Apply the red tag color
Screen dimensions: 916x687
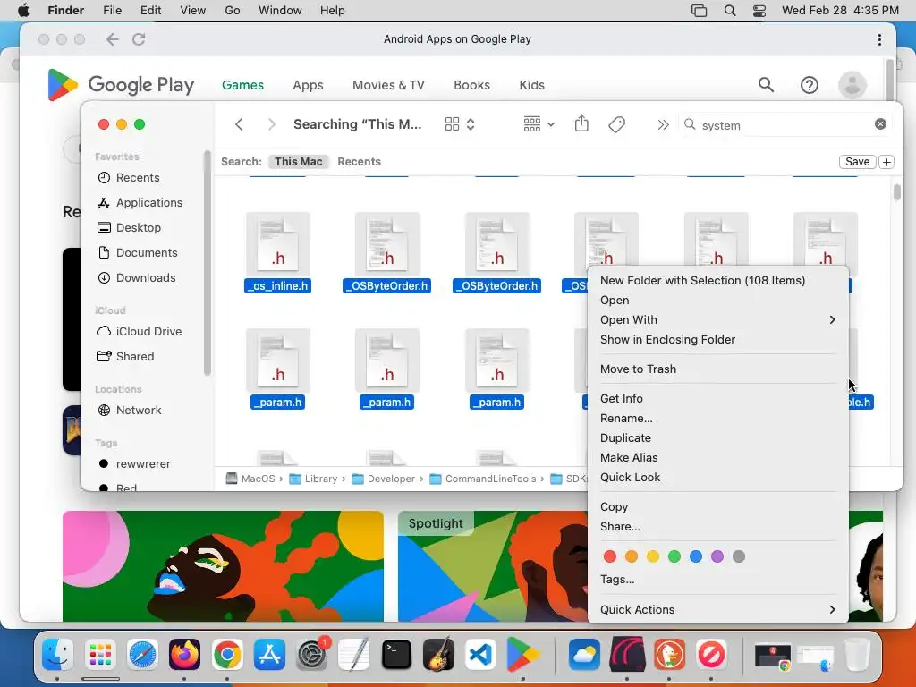coord(610,556)
